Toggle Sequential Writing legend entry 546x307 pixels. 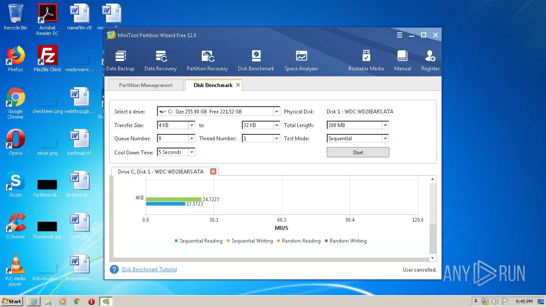tap(250, 241)
